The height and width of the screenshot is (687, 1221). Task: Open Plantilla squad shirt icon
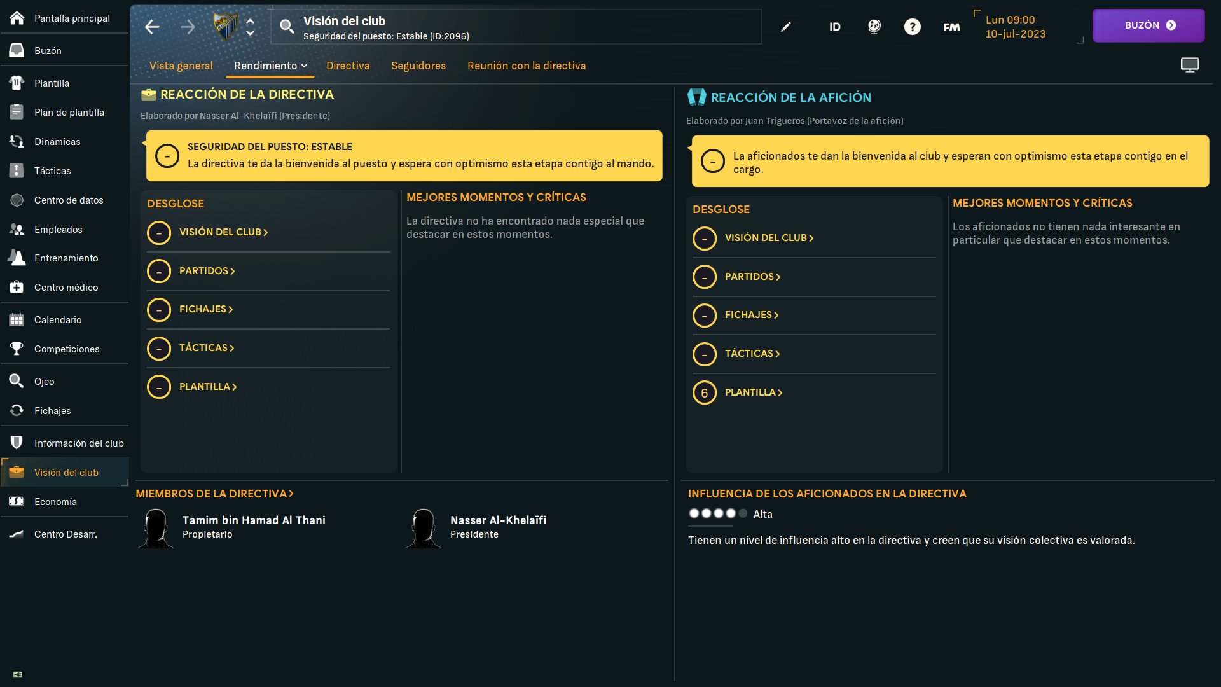click(x=17, y=83)
